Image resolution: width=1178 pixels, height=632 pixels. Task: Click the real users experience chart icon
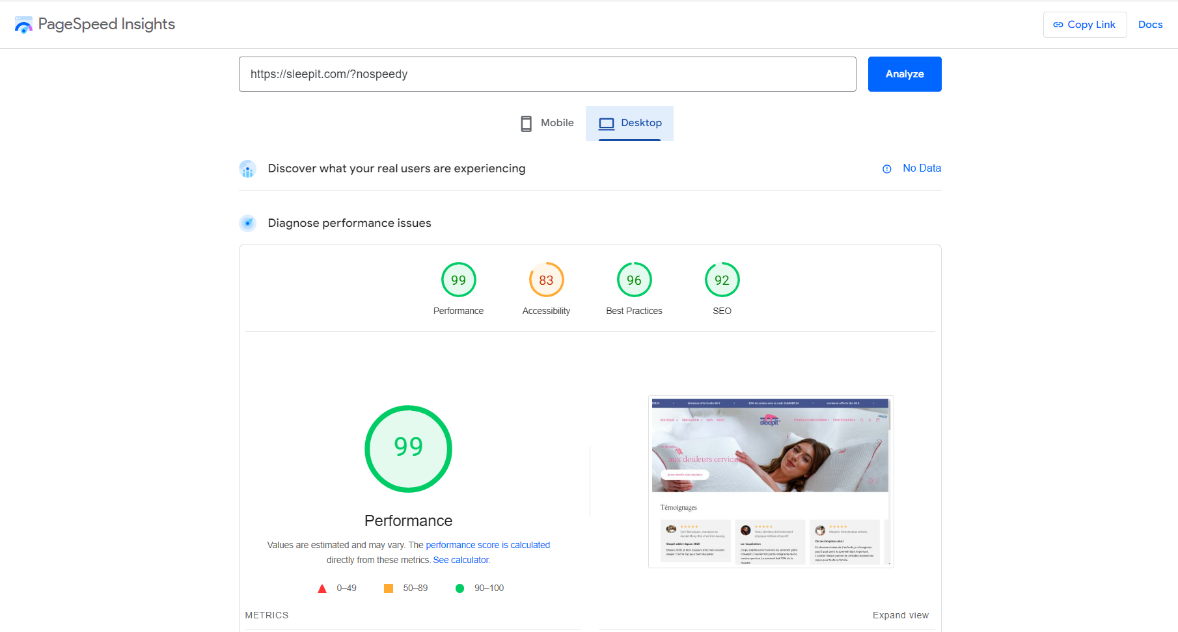(247, 169)
